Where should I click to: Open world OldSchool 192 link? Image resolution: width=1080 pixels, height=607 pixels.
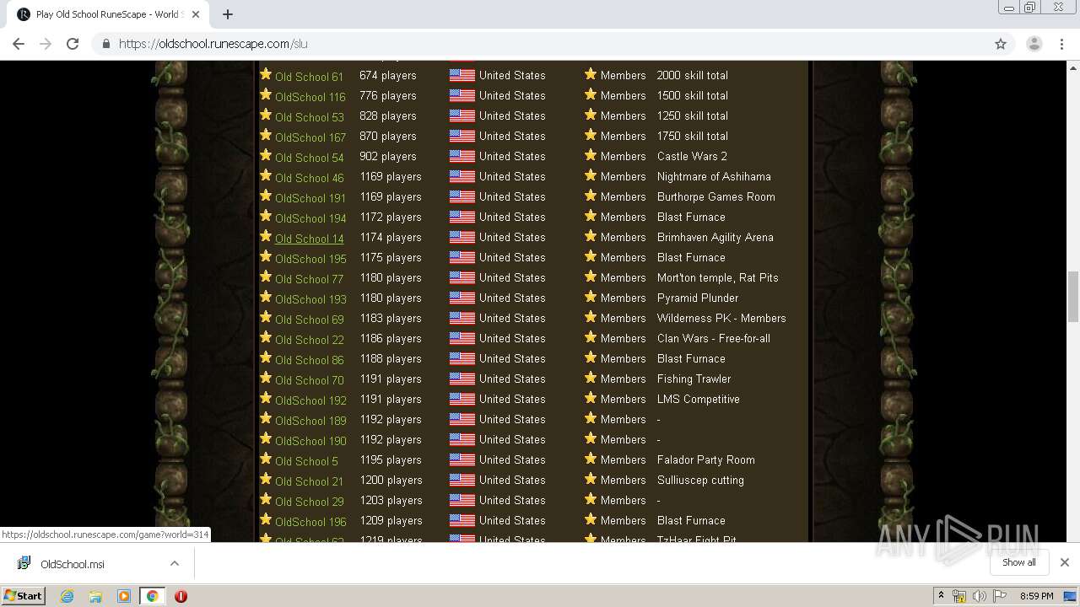coord(310,400)
